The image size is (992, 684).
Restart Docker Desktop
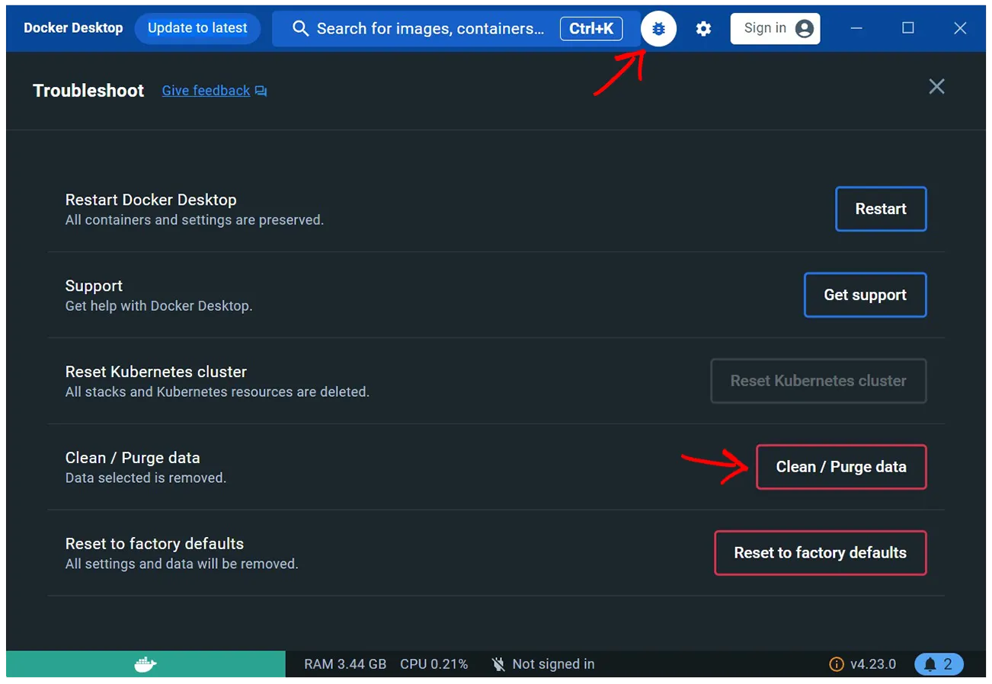point(881,209)
